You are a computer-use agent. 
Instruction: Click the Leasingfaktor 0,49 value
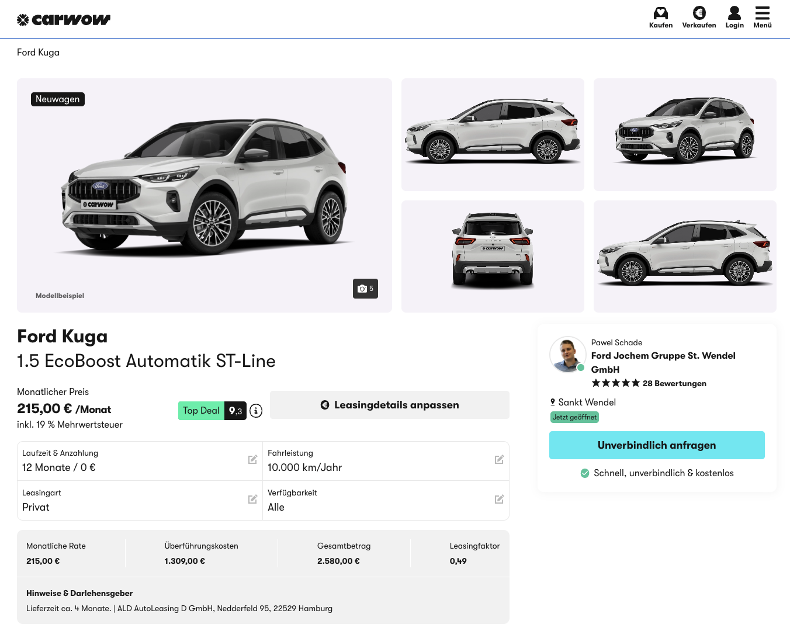(x=458, y=561)
